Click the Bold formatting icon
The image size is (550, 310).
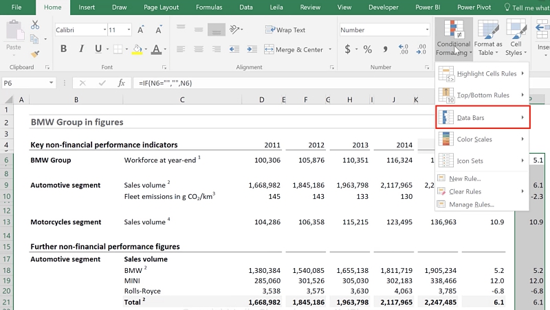(x=63, y=49)
